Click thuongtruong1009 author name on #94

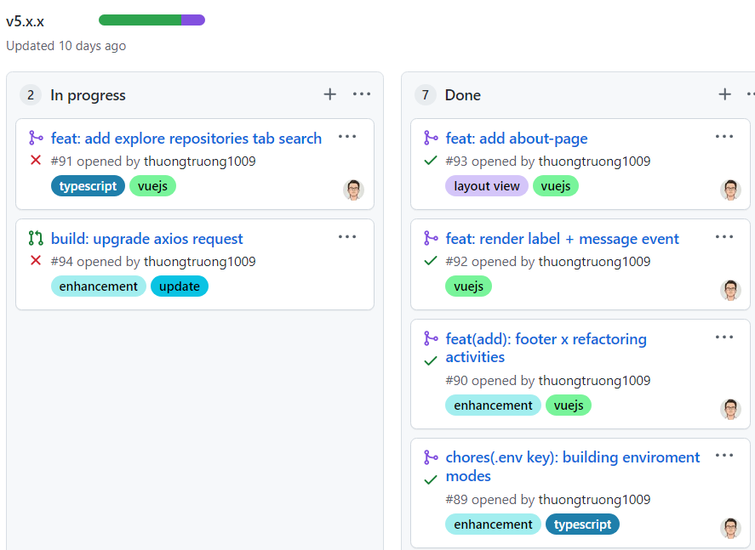[199, 261]
